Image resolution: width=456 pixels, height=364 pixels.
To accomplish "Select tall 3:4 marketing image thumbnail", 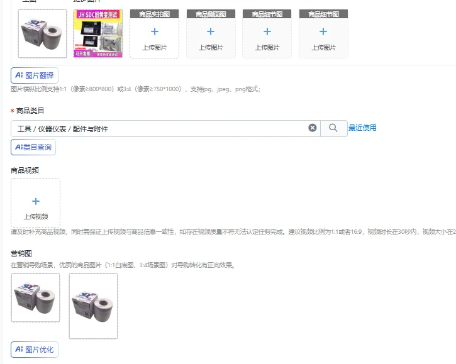I will click(93, 306).
